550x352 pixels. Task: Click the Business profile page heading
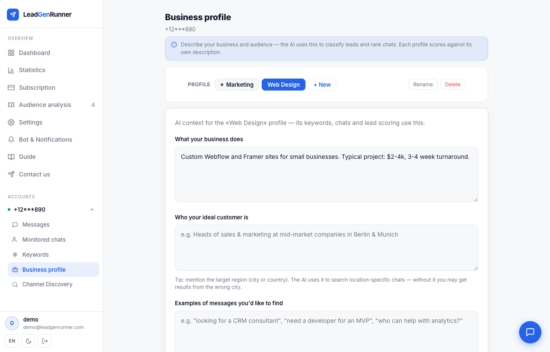click(198, 17)
